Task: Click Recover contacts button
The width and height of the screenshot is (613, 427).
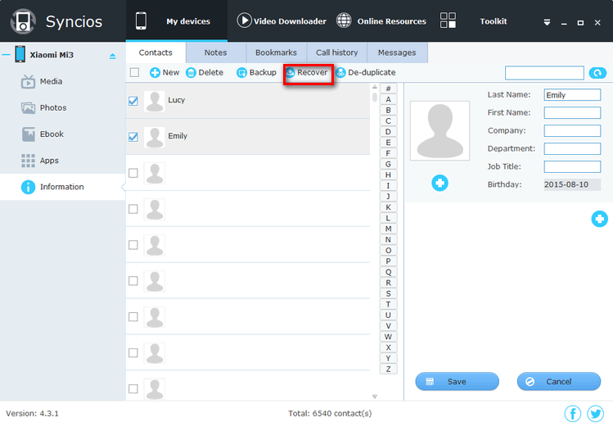Action: point(308,73)
